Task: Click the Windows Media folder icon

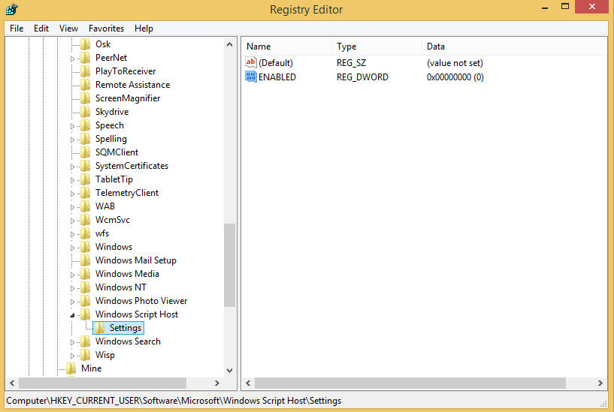Action: (86, 274)
